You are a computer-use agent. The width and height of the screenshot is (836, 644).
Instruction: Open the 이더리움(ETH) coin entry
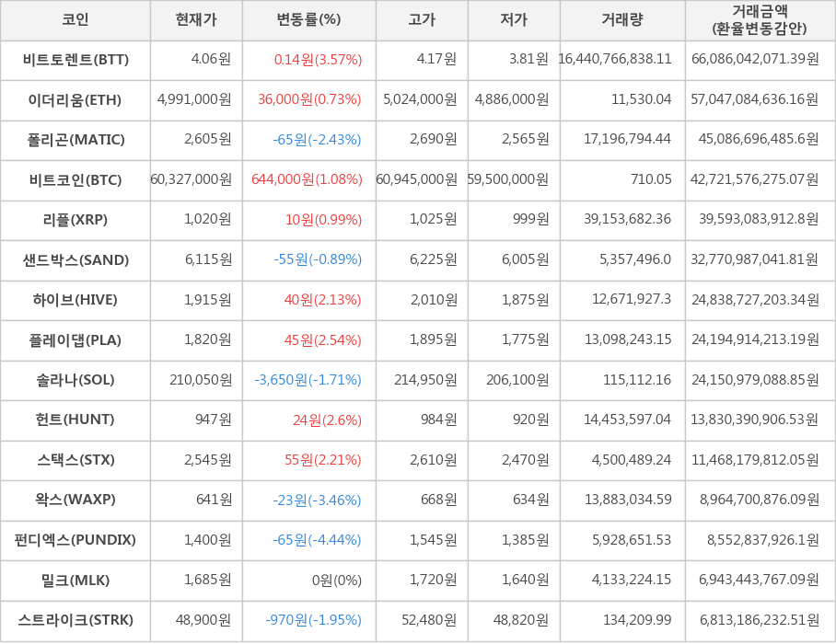pyautogui.click(x=75, y=100)
